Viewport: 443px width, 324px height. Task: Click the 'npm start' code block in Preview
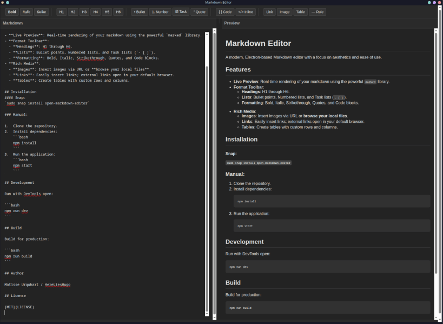332,226
